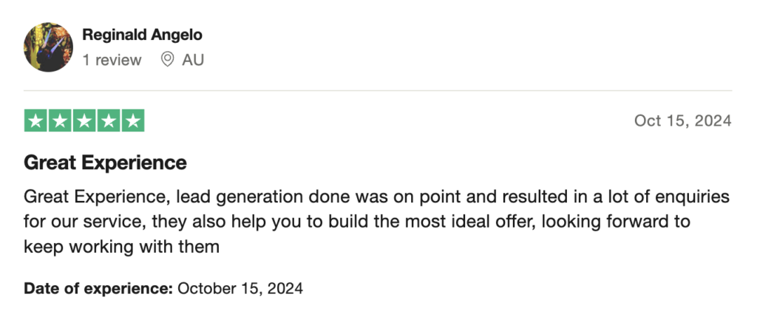Click the first green rating star
Screen dimensions: 757x314
click(37, 120)
